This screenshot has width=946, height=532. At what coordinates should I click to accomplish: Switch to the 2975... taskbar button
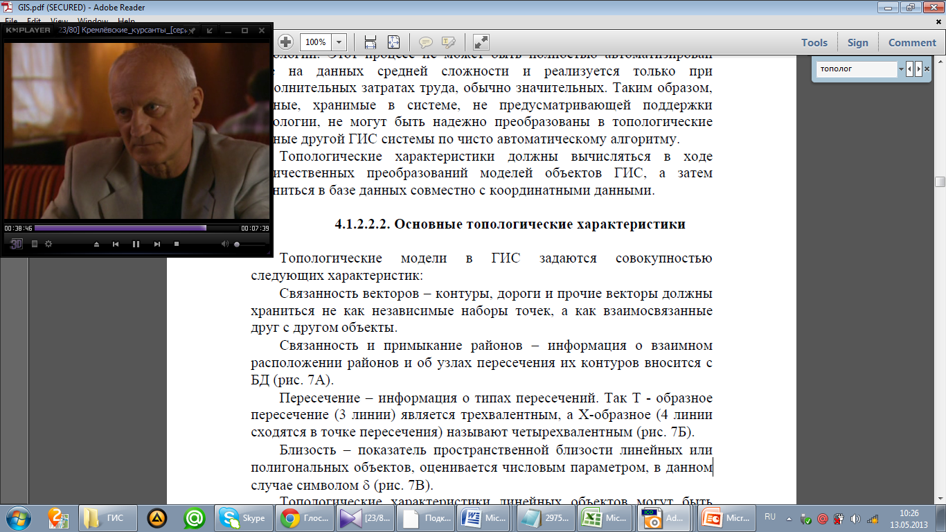546,518
